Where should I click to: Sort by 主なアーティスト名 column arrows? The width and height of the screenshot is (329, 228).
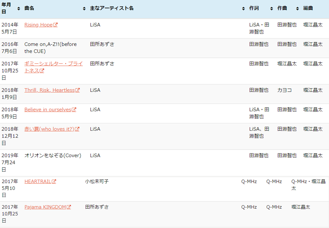coord(243,9)
